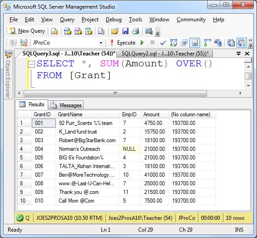Click the GrantID column header

coord(44,114)
